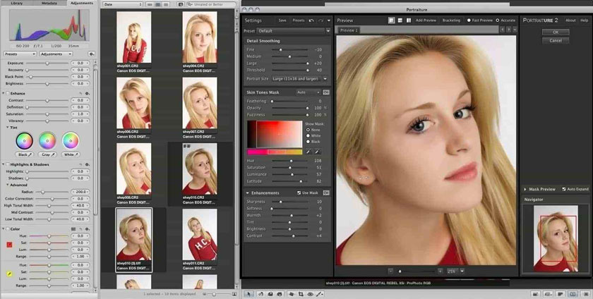593x299 pixels.
Task: Click the undo arrow in Settings header
Action: click(x=312, y=20)
